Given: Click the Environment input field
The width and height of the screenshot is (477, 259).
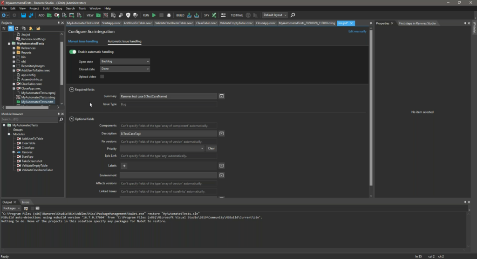Looking at the screenshot, I should click(168, 175).
